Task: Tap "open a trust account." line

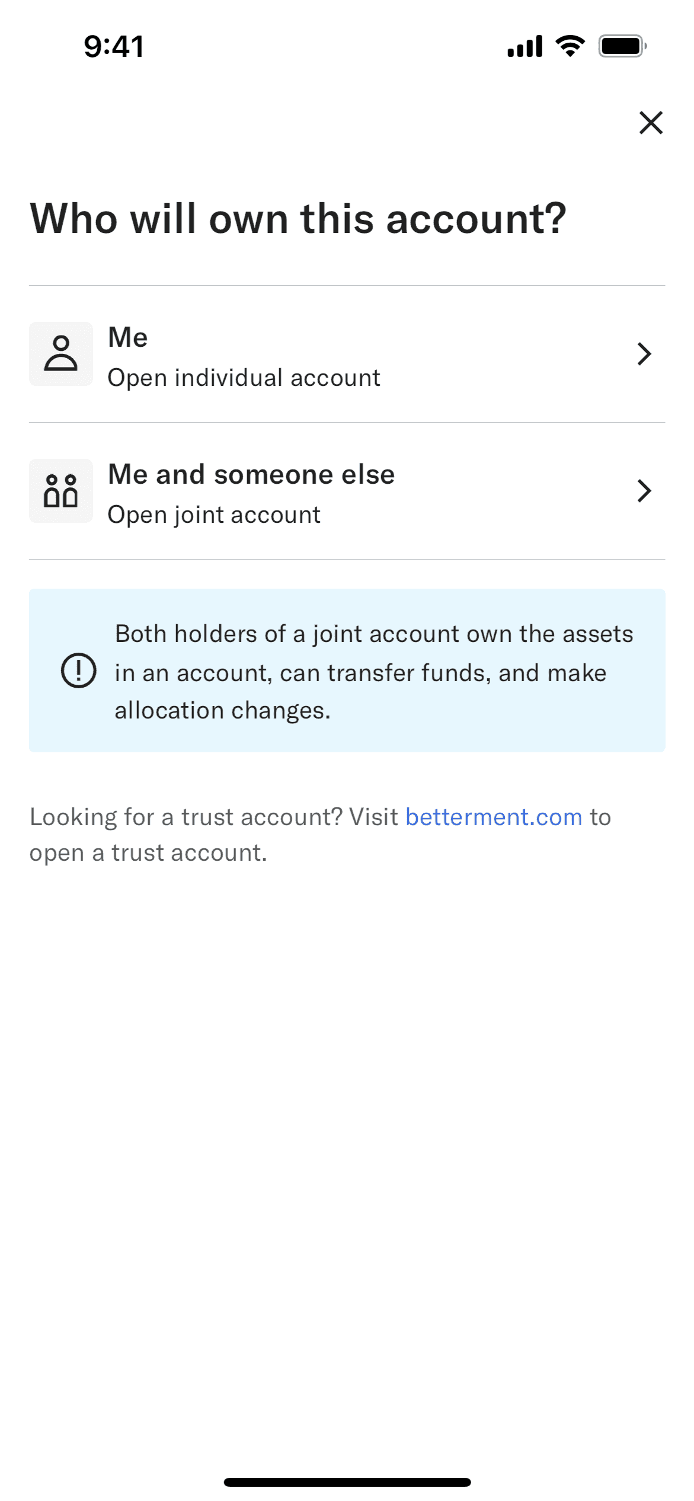Action: point(149,853)
